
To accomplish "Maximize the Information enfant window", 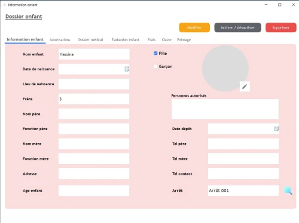I will coord(280,5).
